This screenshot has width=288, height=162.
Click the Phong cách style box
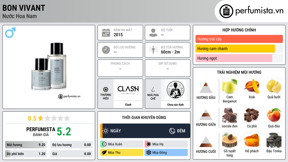click(x=120, y=68)
